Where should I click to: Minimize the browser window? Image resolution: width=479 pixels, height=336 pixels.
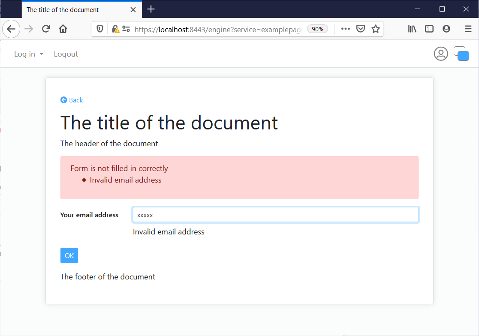418,9
